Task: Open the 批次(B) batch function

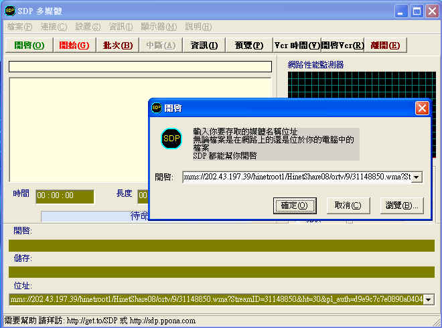Action: (x=118, y=45)
